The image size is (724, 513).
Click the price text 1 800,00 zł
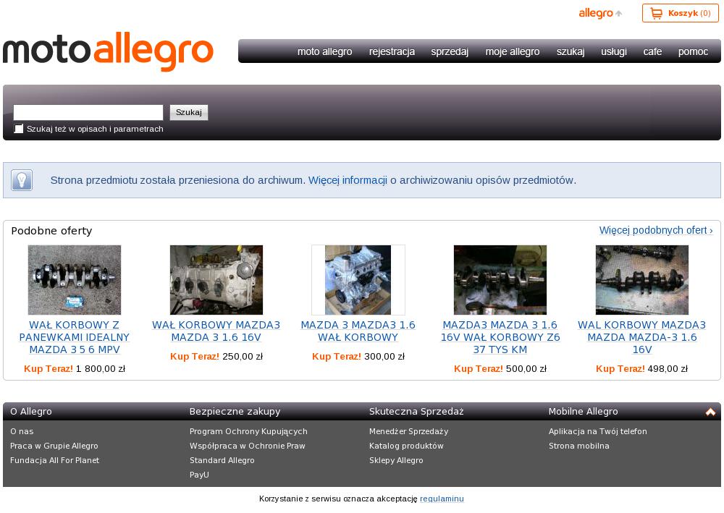click(x=101, y=368)
